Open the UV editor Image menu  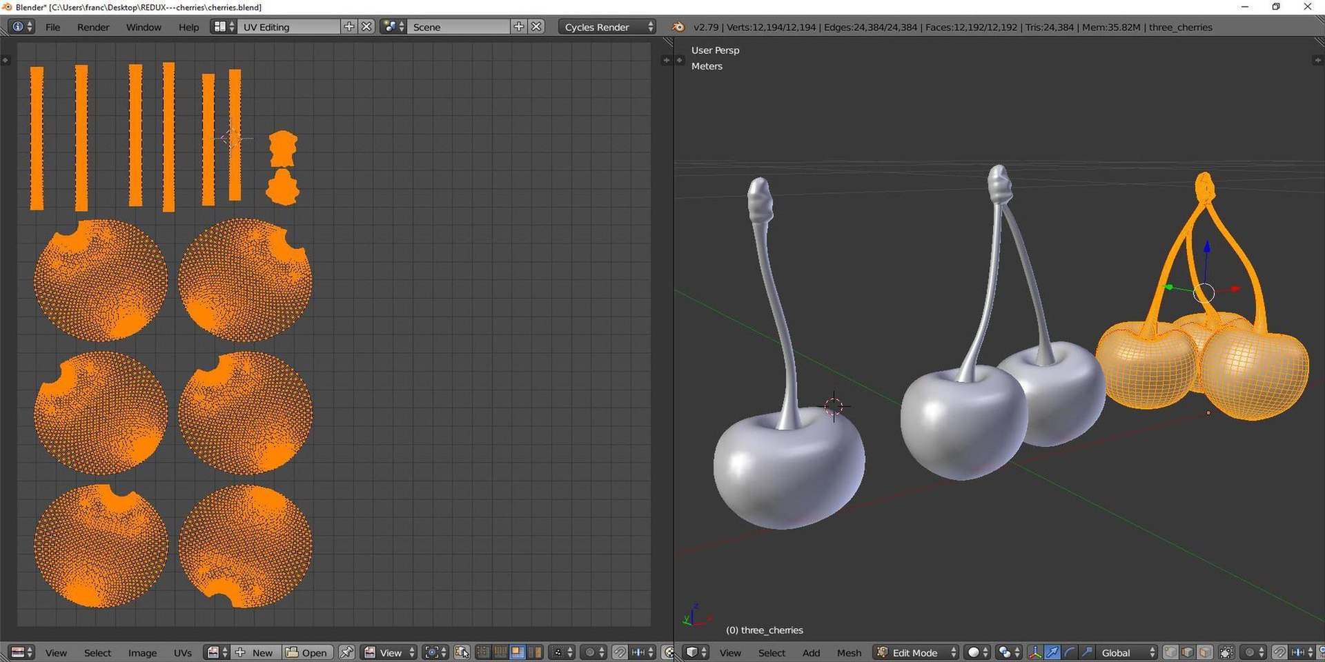pyautogui.click(x=142, y=652)
